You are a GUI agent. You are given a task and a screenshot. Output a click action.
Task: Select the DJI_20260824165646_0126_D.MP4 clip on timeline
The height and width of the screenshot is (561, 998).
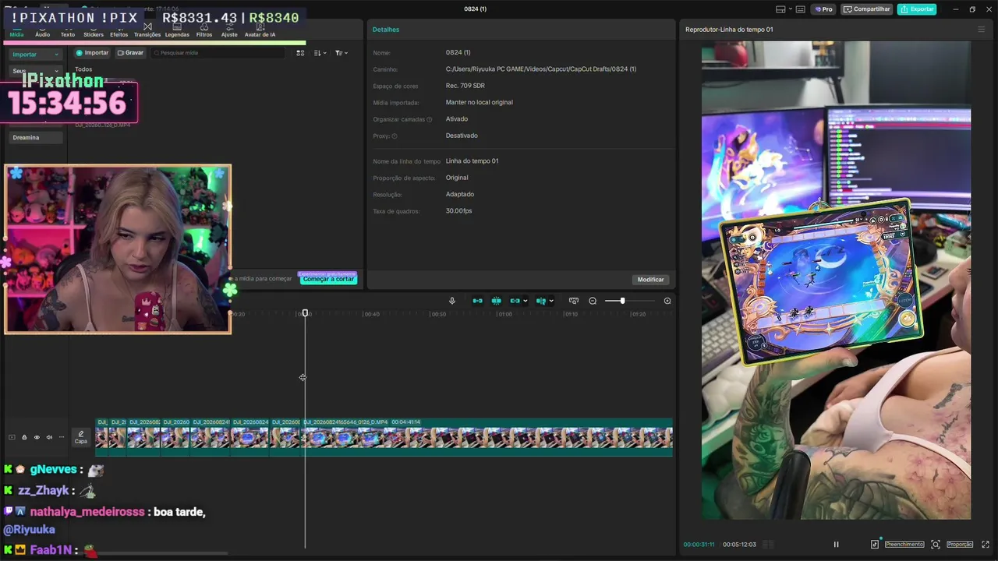[x=487, y=436]
